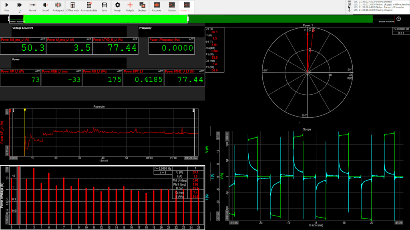This screenshot has height=230, width=410.
Task: Click the Frequency section heading
Action: pos(145,28)
